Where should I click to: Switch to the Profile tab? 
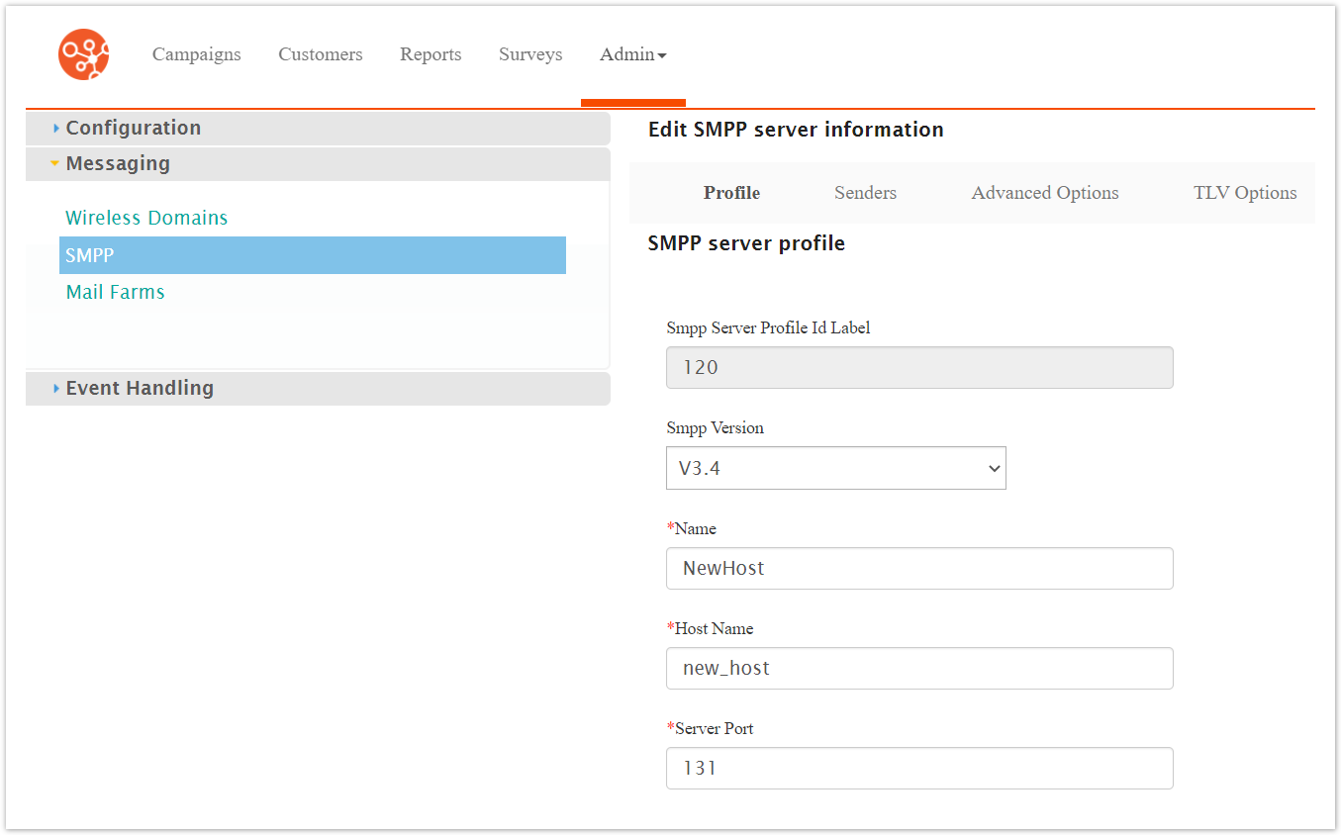click(731, 193)
